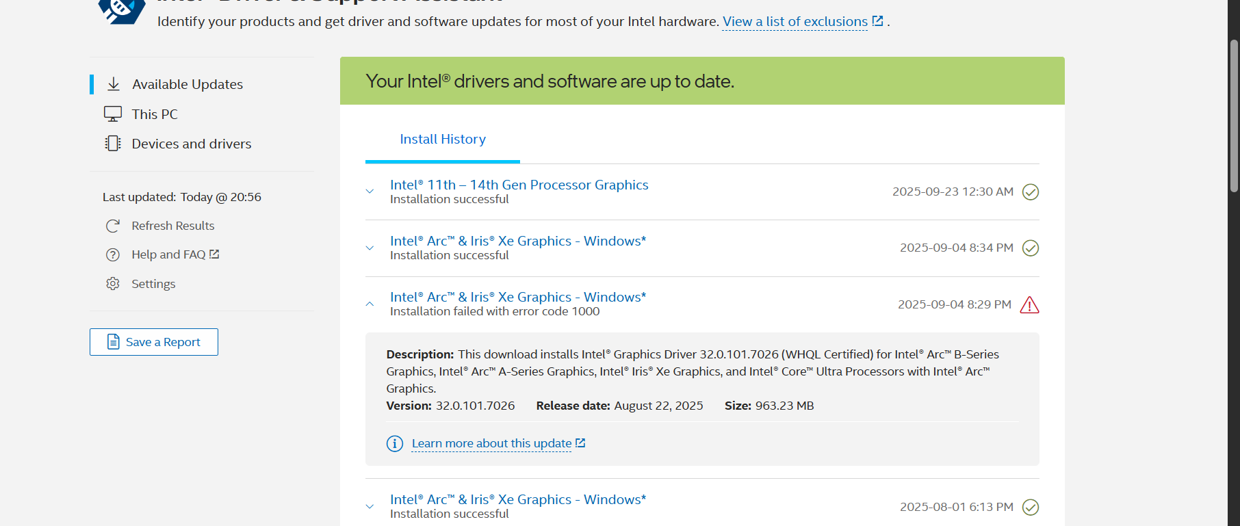Viewport: 1240px width, 526px height.
Task: Click the page vertical scrollbar
Action: pos(1234,116)
